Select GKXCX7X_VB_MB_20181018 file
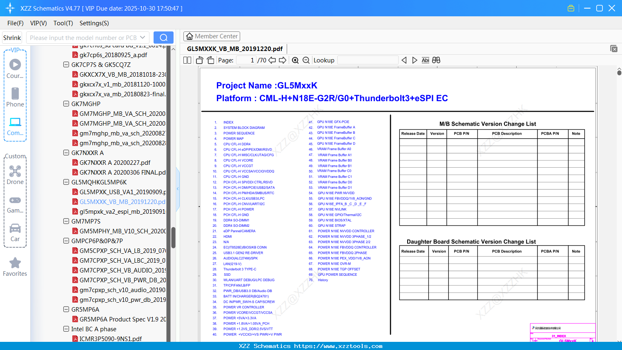 coord(123,74)
